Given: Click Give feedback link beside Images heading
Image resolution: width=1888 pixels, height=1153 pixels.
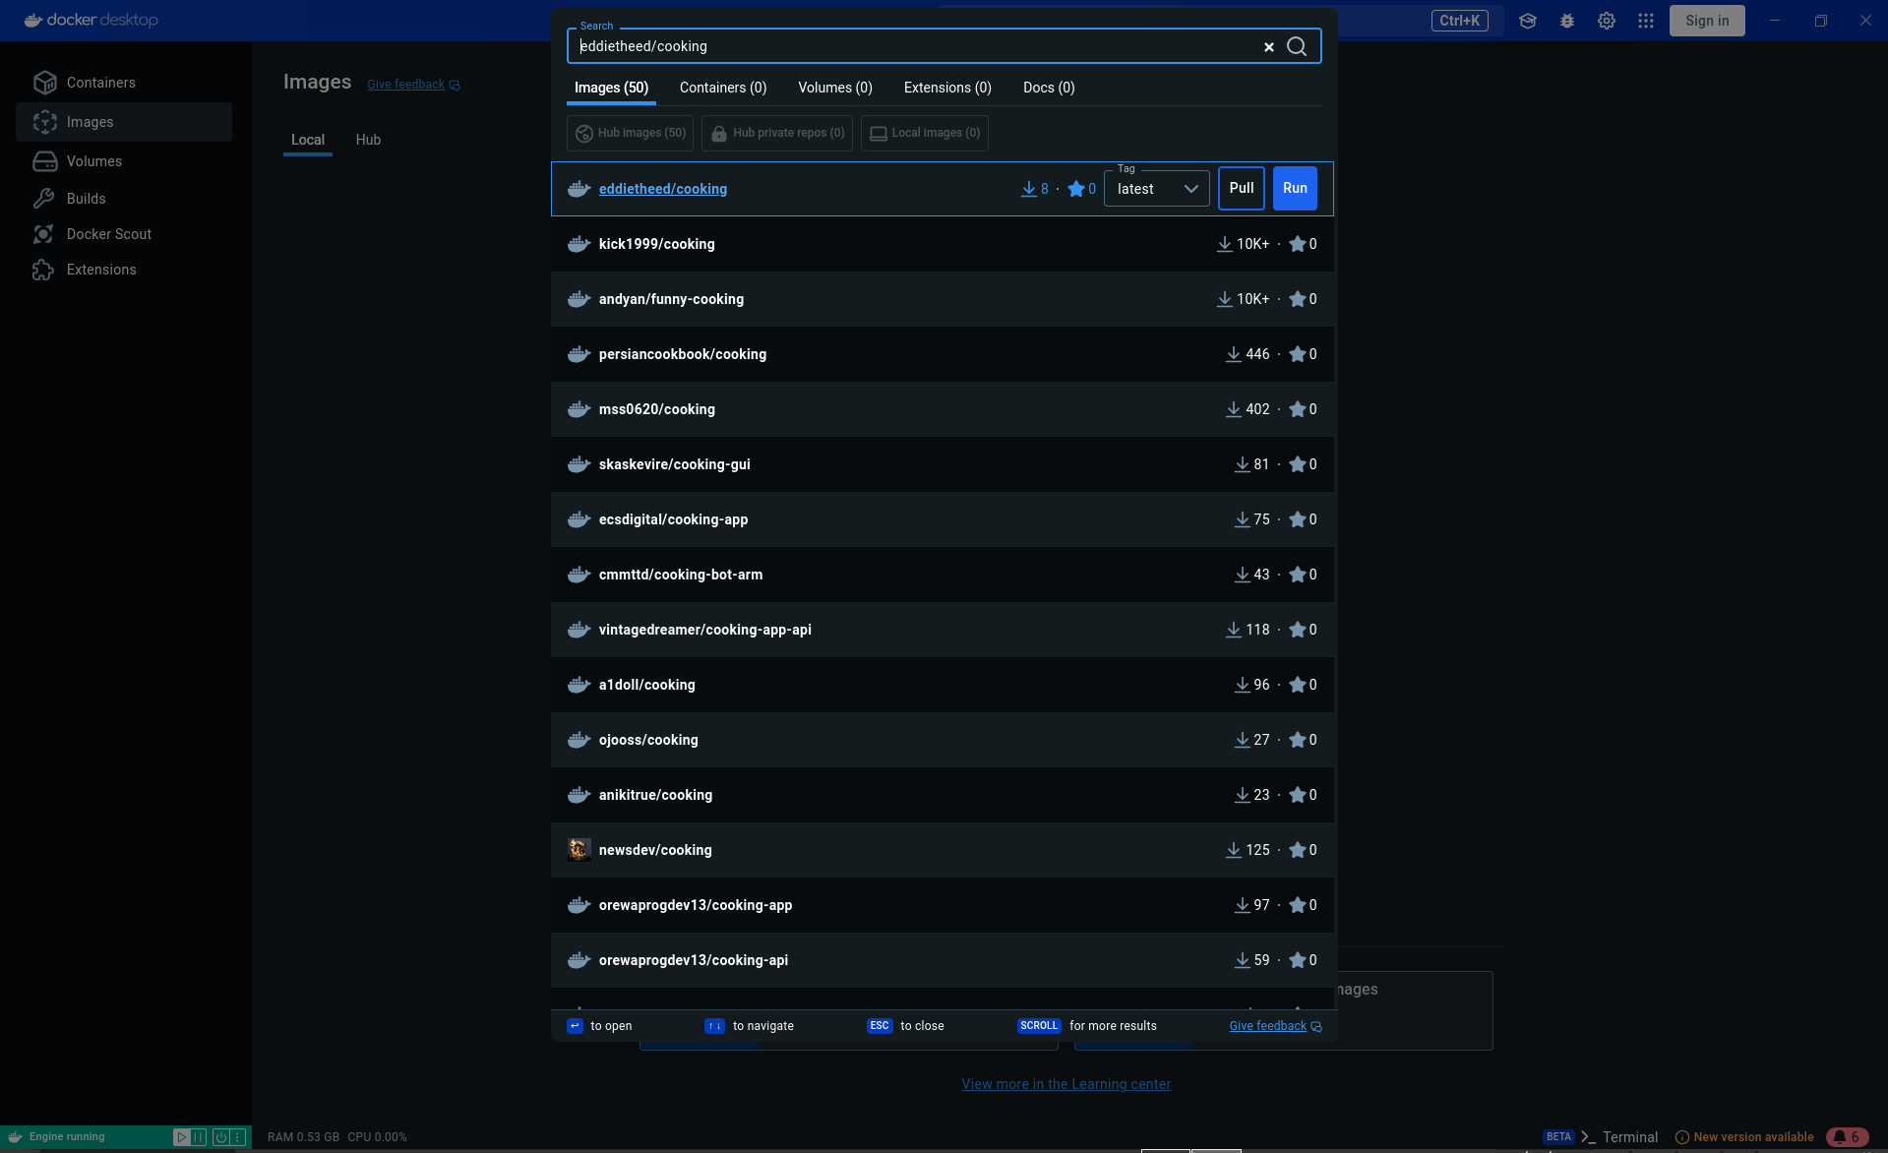Looking at the screenshot, I should coord(413,85).
